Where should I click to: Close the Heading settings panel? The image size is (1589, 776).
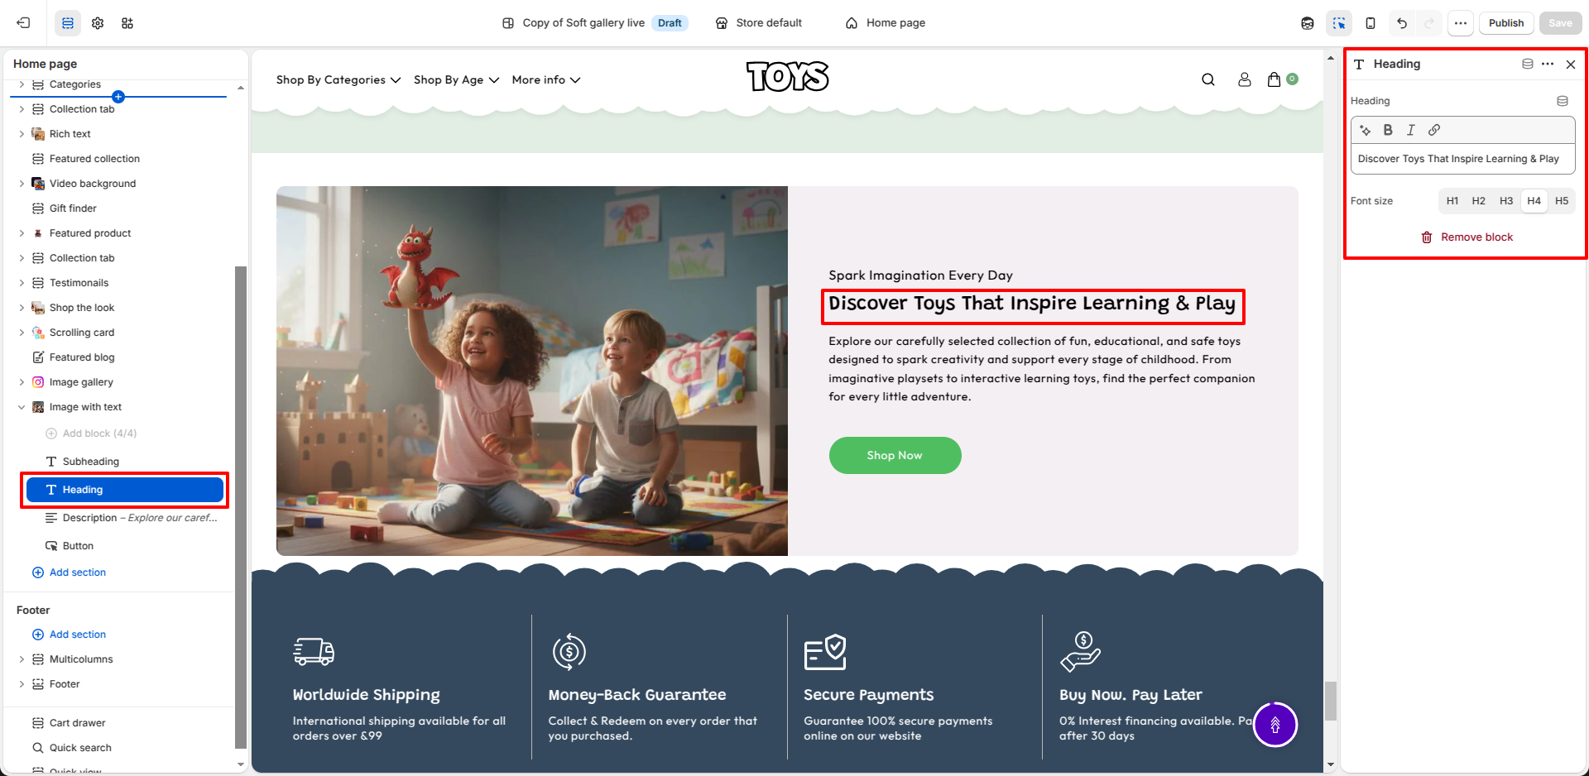[1571, 65]
